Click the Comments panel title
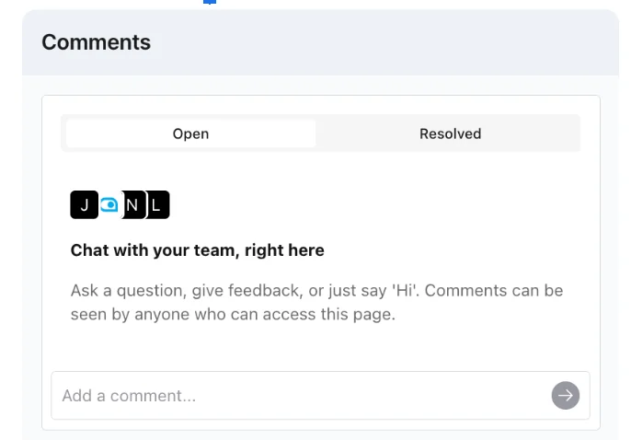631x440 pixels. pos(96,42)
